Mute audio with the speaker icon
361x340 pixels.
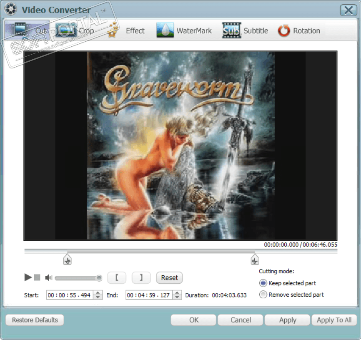click(x=49, y=277)
